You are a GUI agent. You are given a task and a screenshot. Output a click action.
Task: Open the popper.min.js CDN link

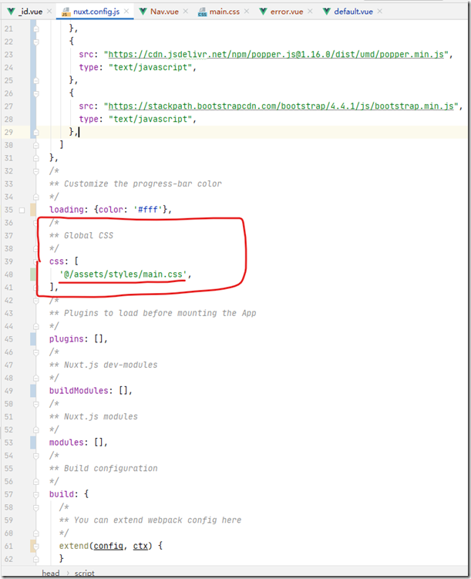tap(276, 55)
